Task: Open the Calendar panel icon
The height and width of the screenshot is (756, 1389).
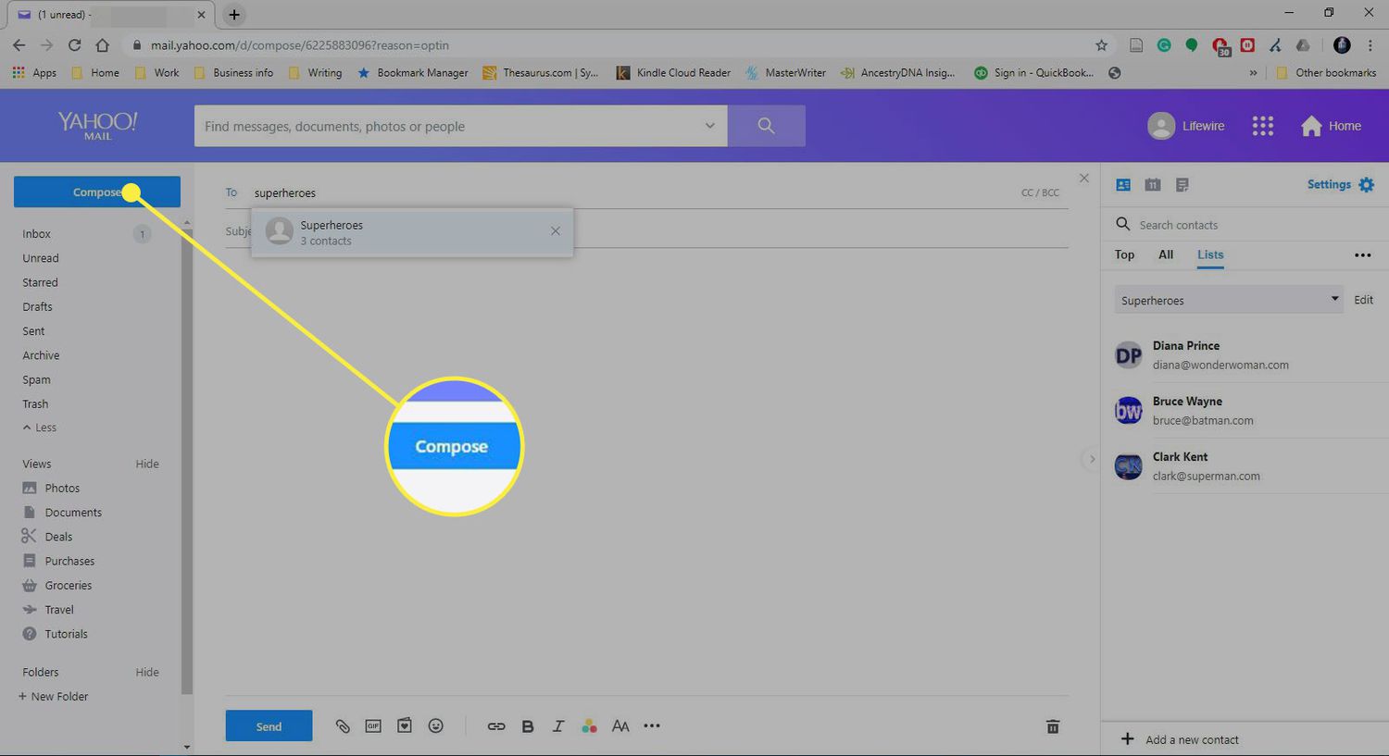Action: coord(1152,184)
